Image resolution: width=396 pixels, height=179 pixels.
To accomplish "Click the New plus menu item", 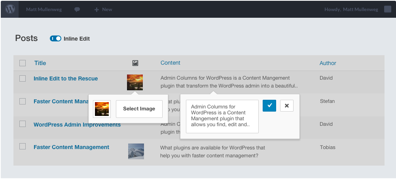I will pos(103,9).
